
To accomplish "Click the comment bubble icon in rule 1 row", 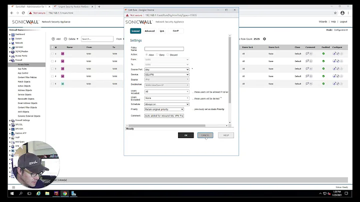I will click(307, 53).
